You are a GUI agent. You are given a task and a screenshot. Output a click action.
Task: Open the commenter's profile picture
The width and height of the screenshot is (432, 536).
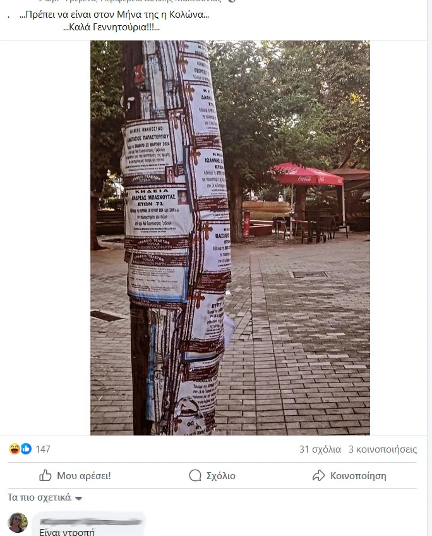point(18,522)
